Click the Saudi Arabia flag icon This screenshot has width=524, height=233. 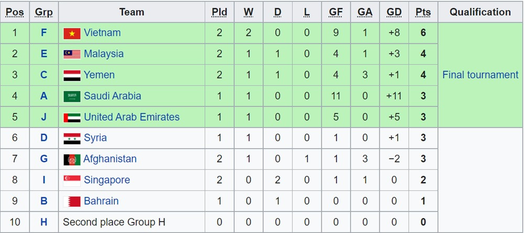[72, 96]
